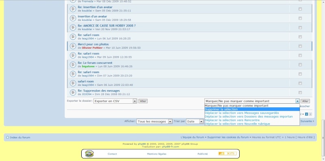Click message icon beside 'Re: AMORCE DE CASSE SUR HOBBY 2008 ?'
Screen dimensions: 325x161
pyautogui.click(x=73, y=27)
